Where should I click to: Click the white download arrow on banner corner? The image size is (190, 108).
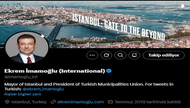click(182, 6)
